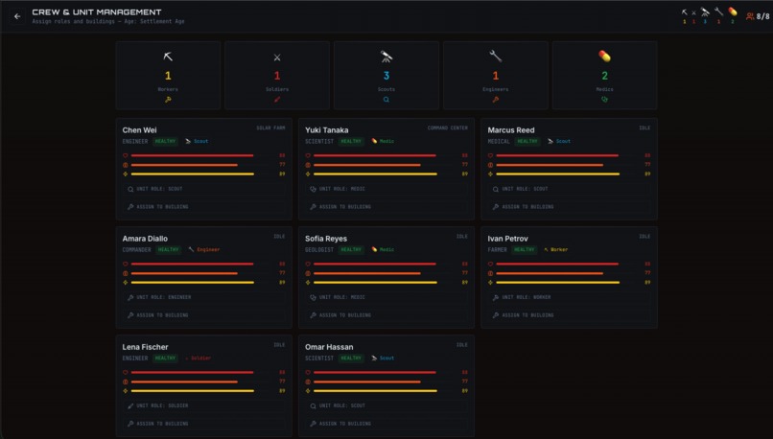Click the stethoscope icon under Medics count
Screen dimensions: 773x439
(604, 100)
